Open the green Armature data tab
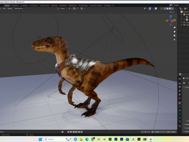 180,114
